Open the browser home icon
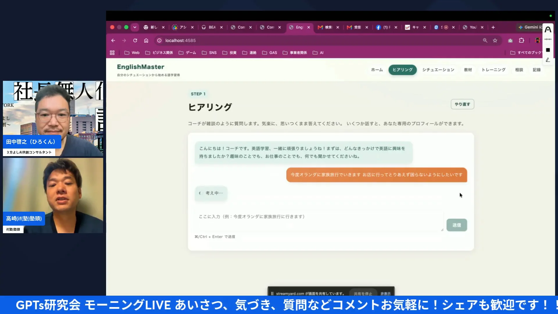 tap(146, 40)
